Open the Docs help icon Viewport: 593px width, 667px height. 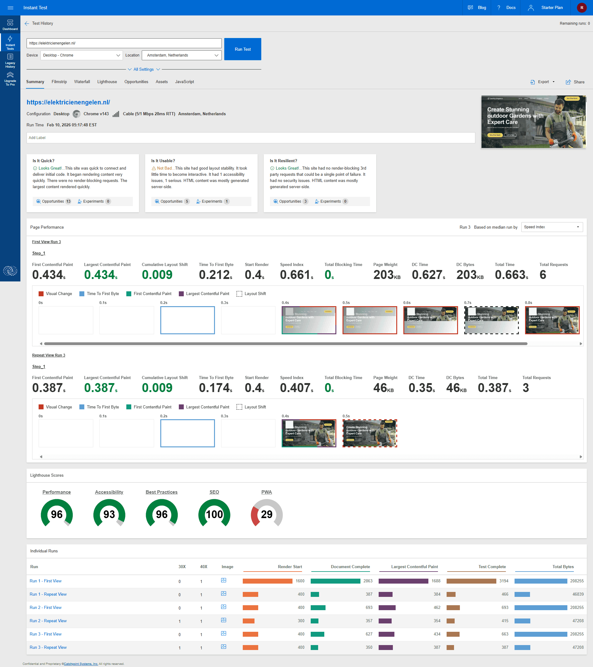499,7
